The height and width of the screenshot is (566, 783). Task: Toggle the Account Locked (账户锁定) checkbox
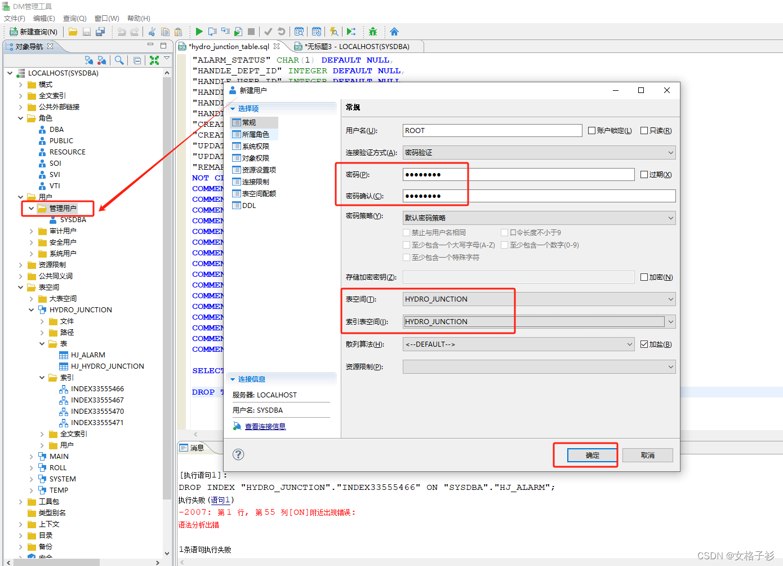[x=591, y=130]
